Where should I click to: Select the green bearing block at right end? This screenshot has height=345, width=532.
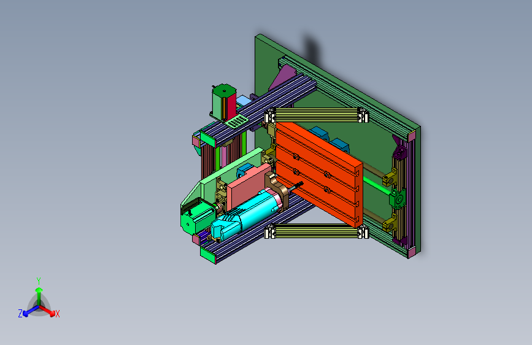[x=398, y=199]
